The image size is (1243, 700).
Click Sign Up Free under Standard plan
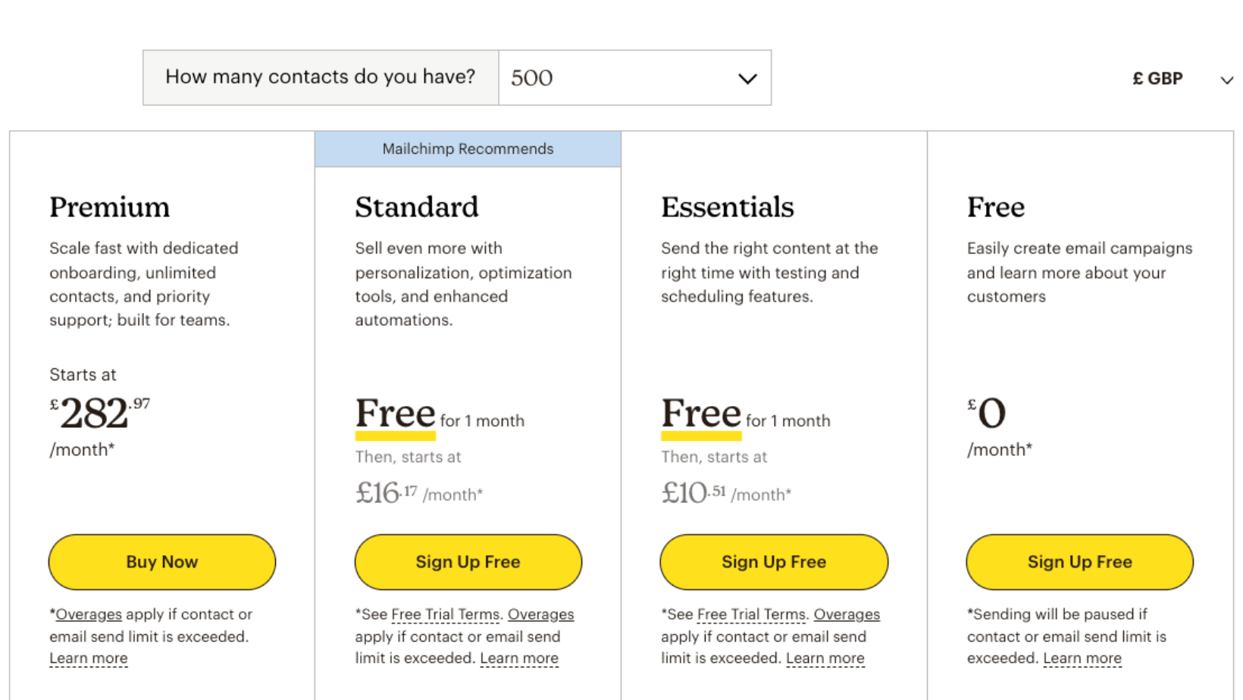point(468,562)
